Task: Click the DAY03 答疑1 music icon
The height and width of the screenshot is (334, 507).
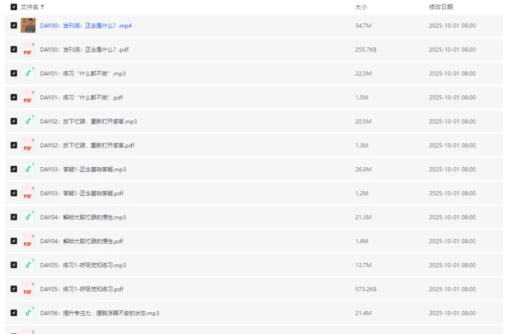Action: coord(27,169)
